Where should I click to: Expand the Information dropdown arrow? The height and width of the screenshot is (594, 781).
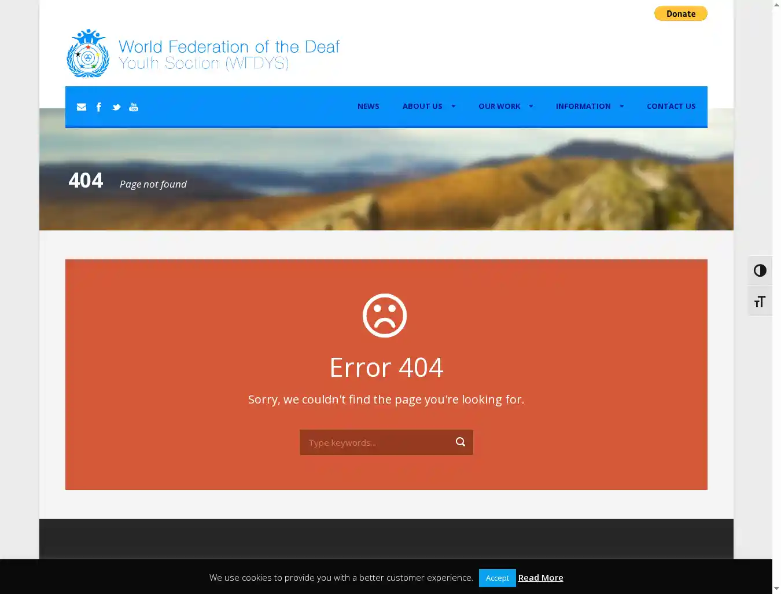click(621, 107)
